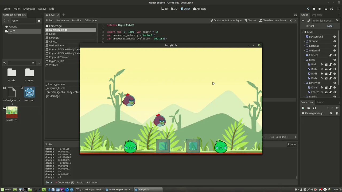The height and width of the screenshot is (192, 342).
Task: Open the AssetLib workspace
Action: point(200,9)
